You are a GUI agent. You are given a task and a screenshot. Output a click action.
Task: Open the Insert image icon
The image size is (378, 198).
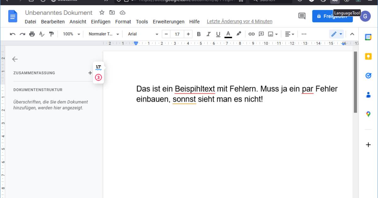tap(272, 34)
